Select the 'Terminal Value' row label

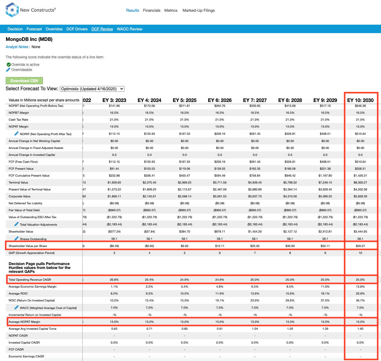tap(18, 183)
